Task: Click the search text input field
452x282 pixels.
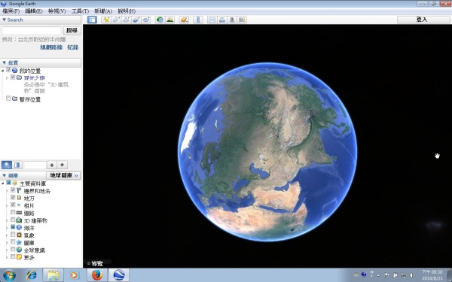Action: 32,31
